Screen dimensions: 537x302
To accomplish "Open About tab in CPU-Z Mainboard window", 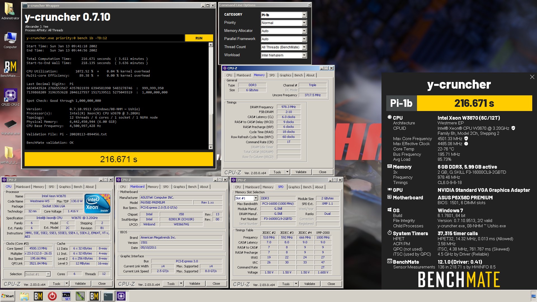I will pyautogui.click(x=204, y=187).
